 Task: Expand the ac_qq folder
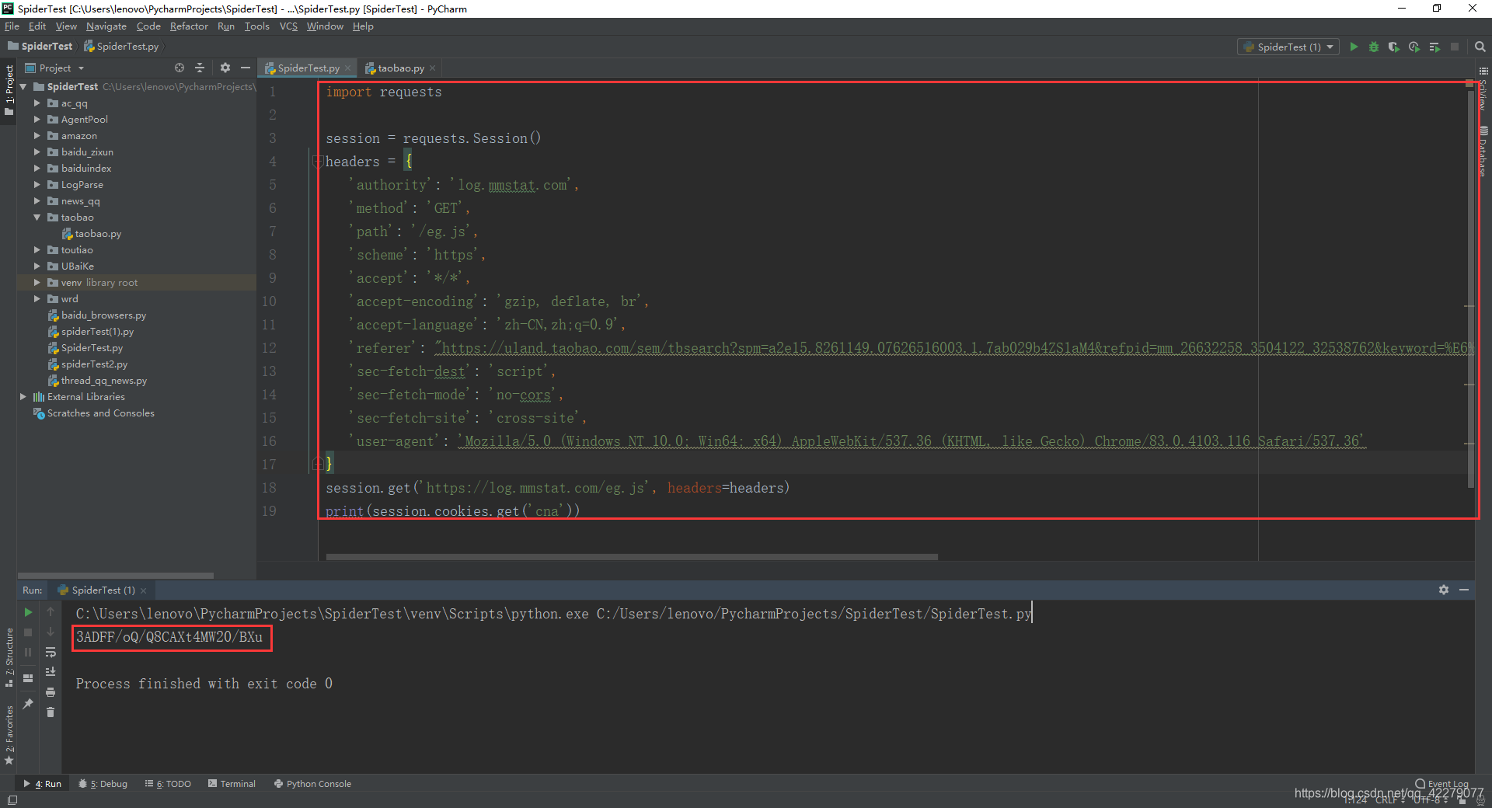pyautogui.click(x=37, y=103)
